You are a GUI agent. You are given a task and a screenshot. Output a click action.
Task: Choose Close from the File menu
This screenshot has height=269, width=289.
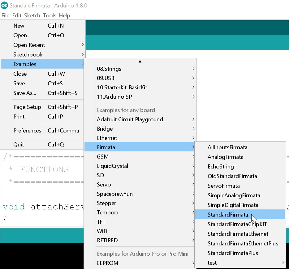[42, 74]
